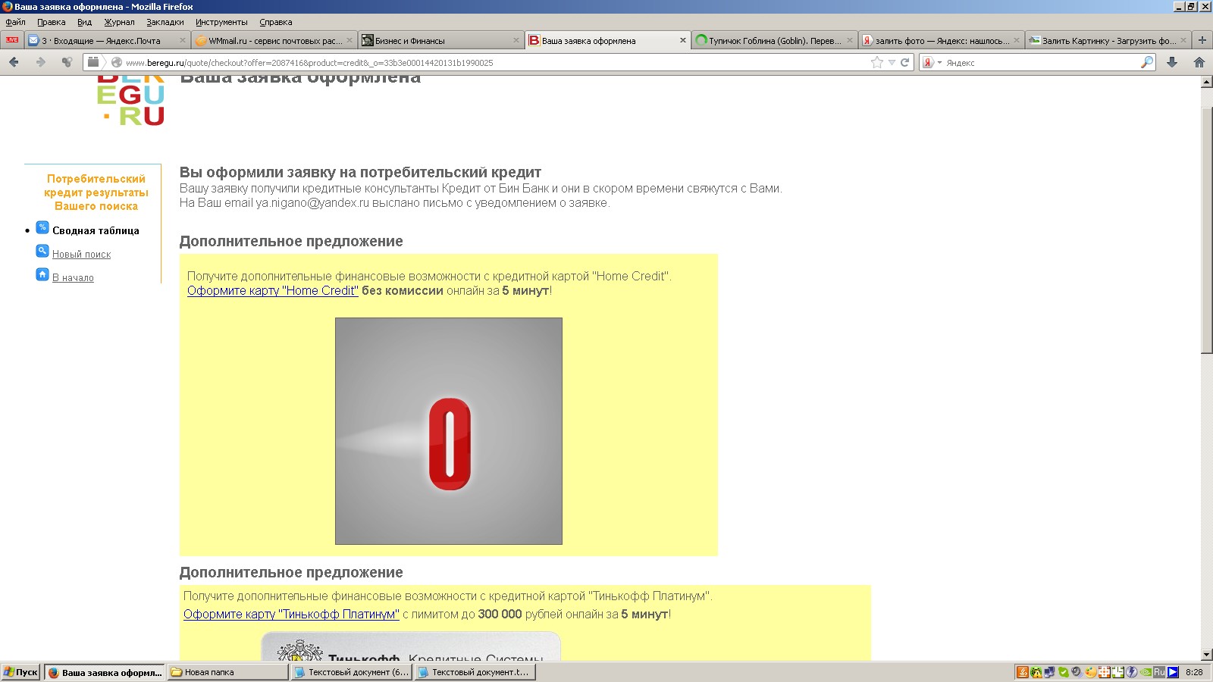Click the scrollbar up arrow
The image size is (1213, 682).
click(1206, 82)
